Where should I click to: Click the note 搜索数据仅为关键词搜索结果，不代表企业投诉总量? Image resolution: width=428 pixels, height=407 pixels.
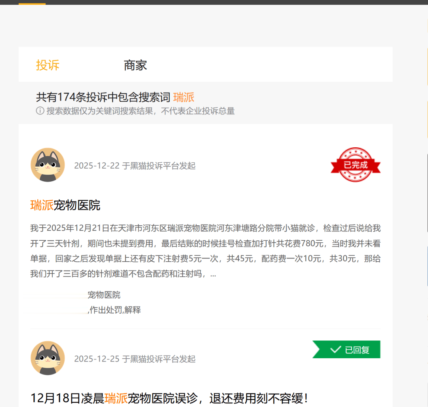141,111
